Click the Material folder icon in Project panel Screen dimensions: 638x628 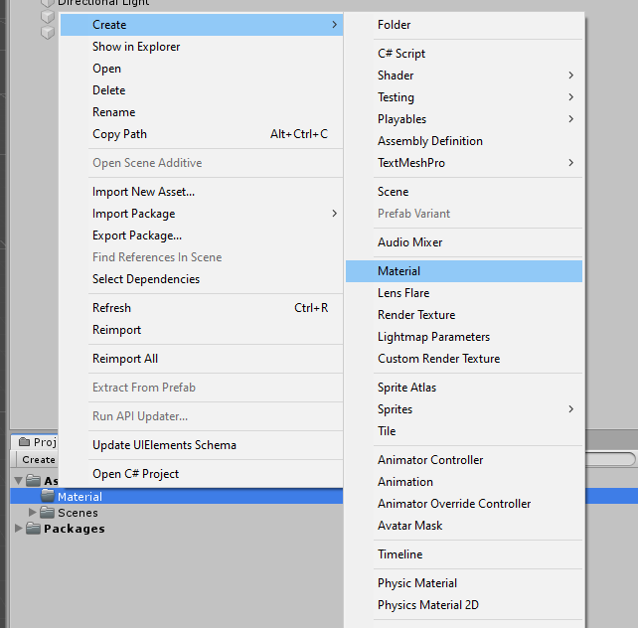click(x=48, y=497)
